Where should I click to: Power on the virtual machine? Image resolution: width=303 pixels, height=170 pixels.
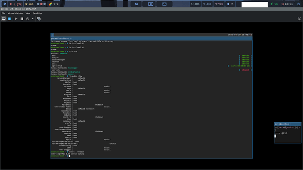pyautogui.click(x=16, y=19)
